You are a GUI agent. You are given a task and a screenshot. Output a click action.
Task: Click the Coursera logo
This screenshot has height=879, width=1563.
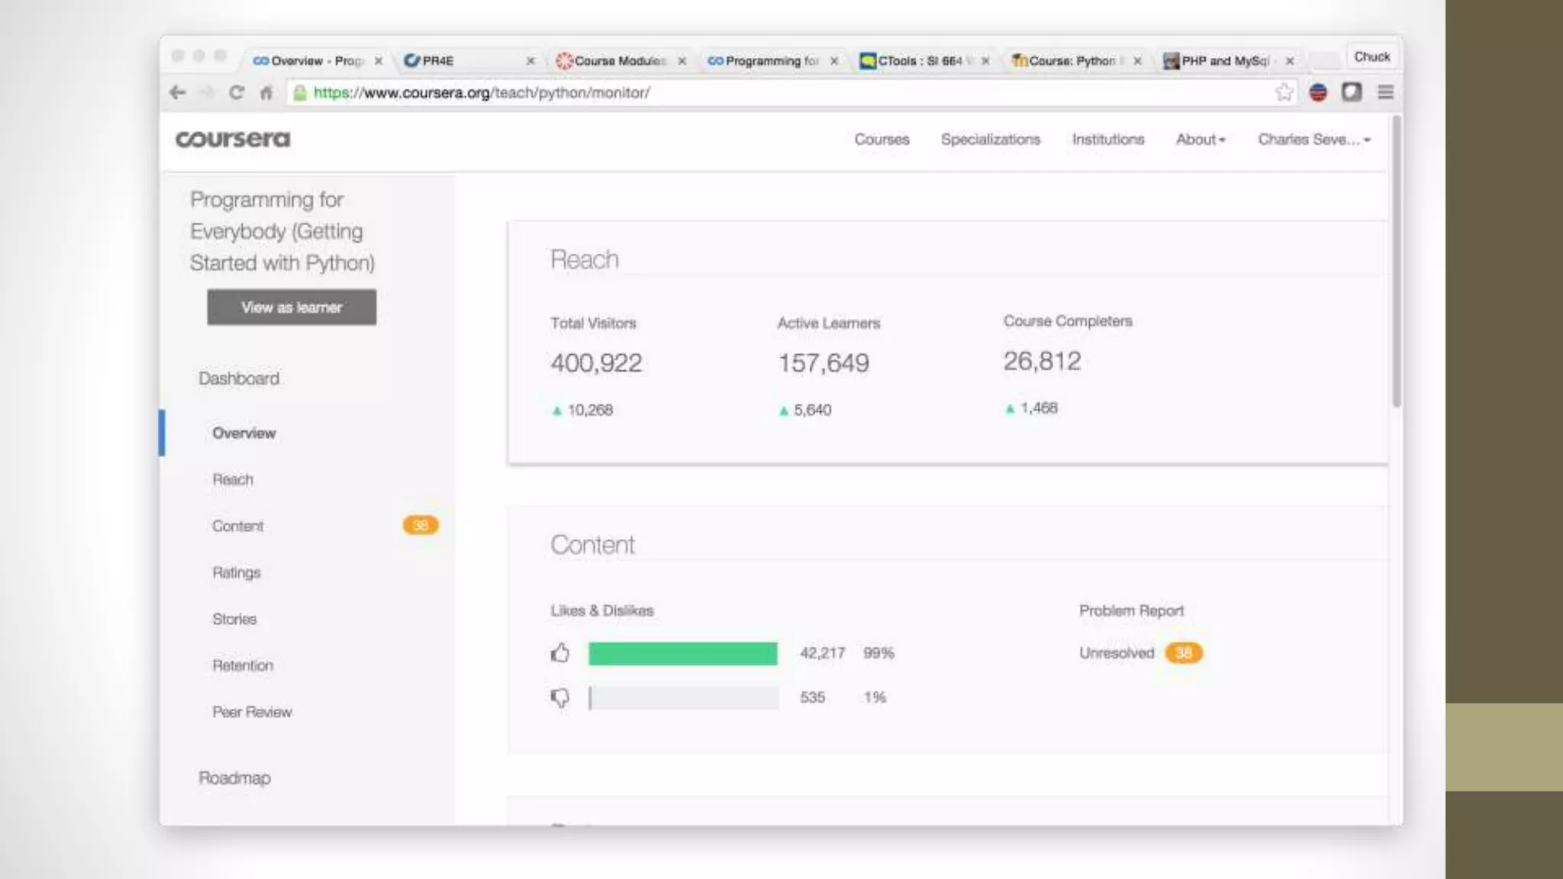coord(233,139)
